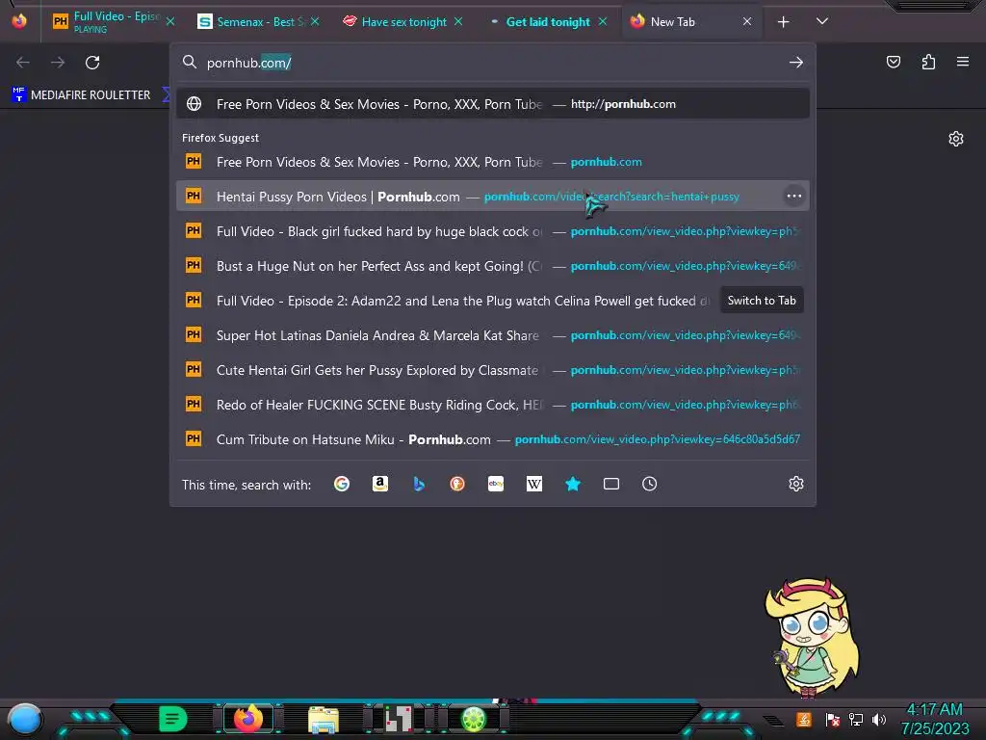This screenshot has height=740, width=986.
Task: Search with Bing this time
Action: [x=419, y=484]
